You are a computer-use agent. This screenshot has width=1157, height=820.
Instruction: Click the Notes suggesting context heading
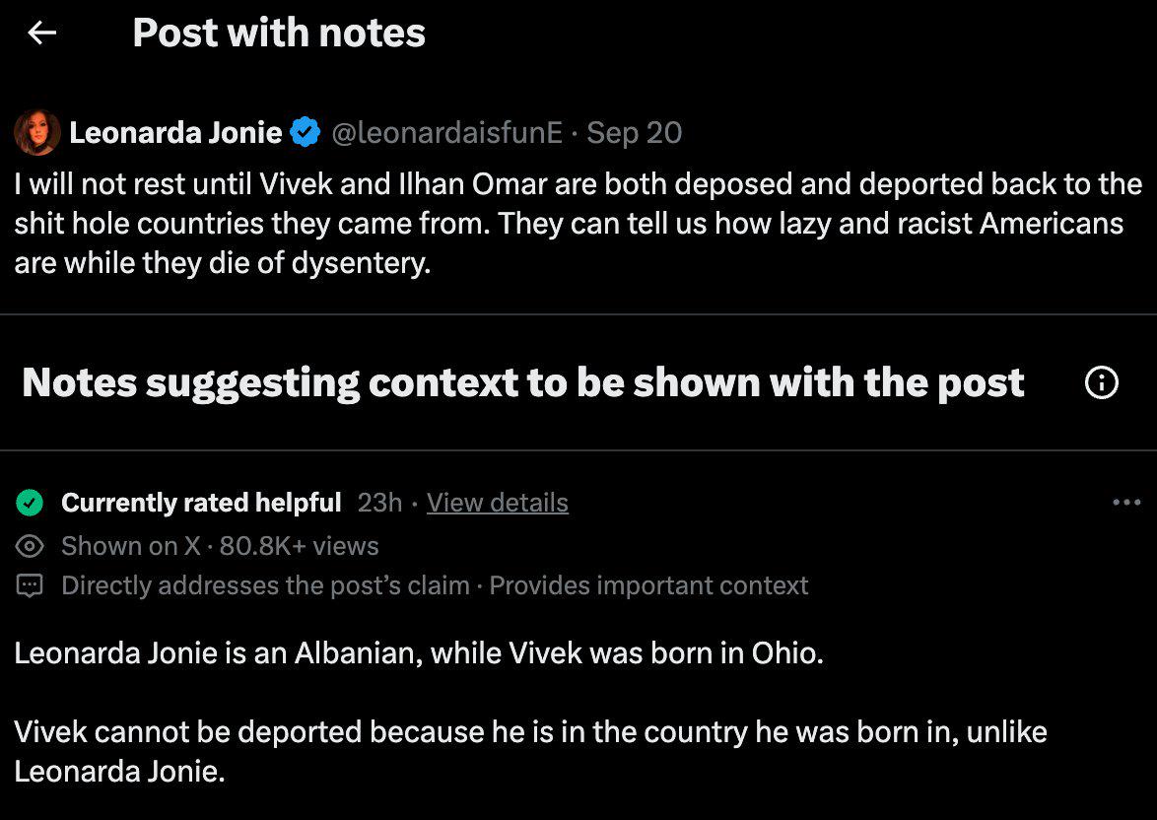coord(523,383)
